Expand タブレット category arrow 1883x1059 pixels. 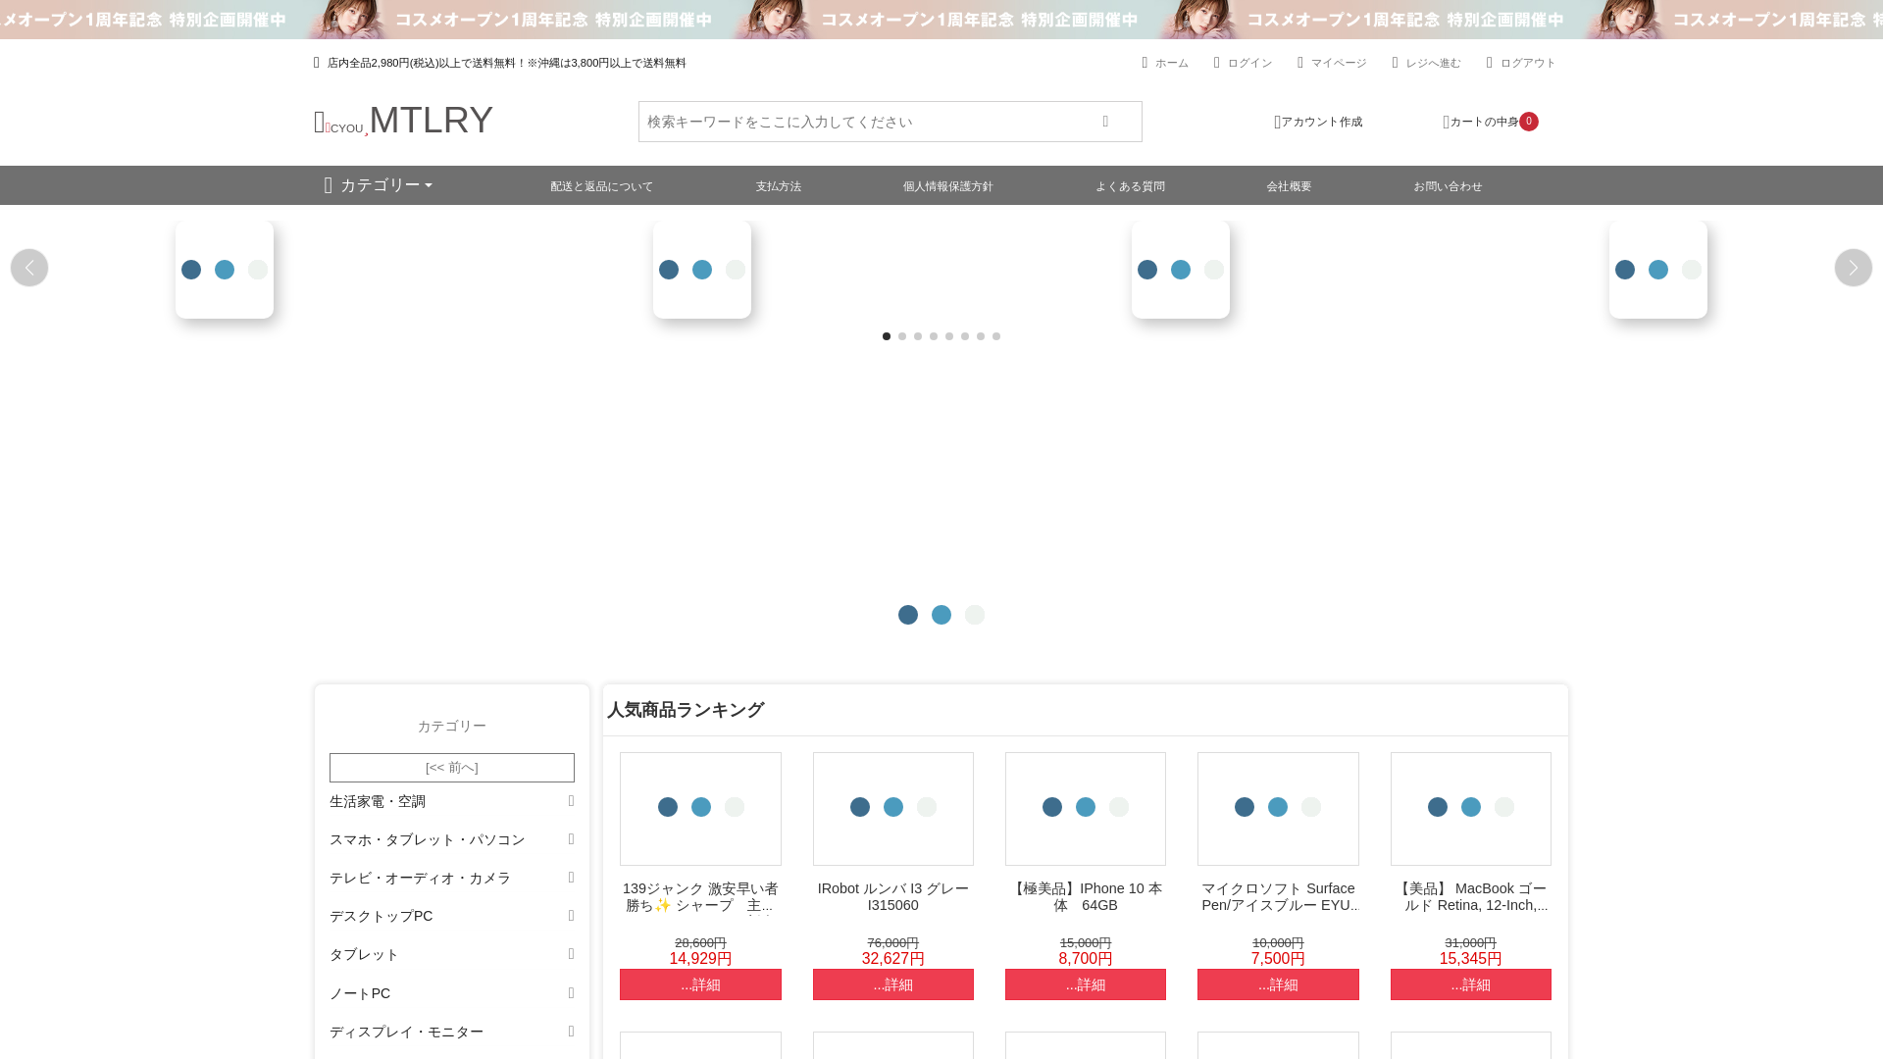pos(571,954)
